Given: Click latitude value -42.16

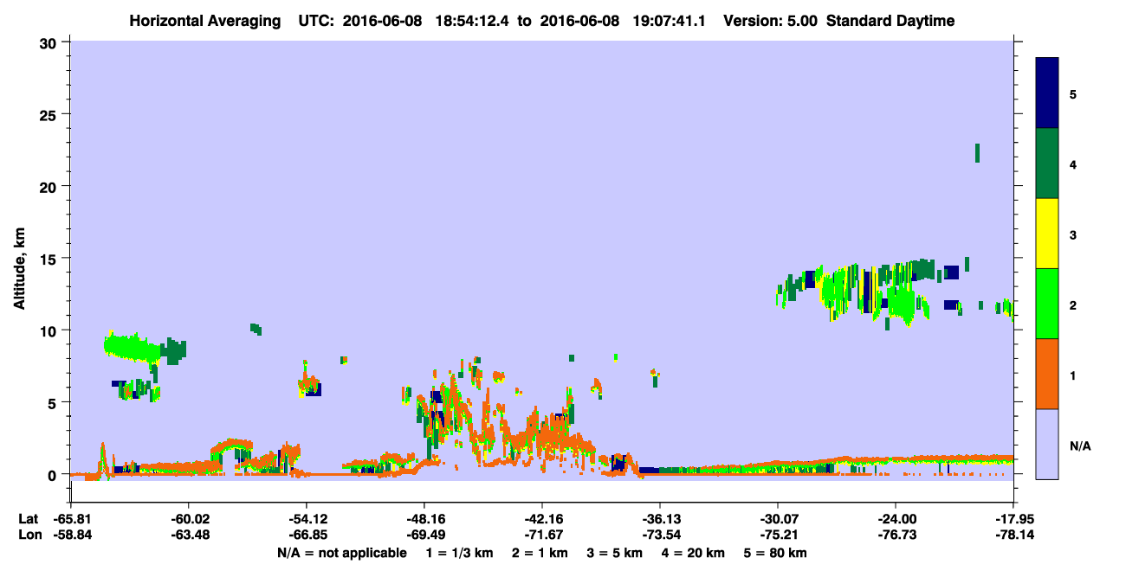Looking at the screenshot, I should (541, 519).
